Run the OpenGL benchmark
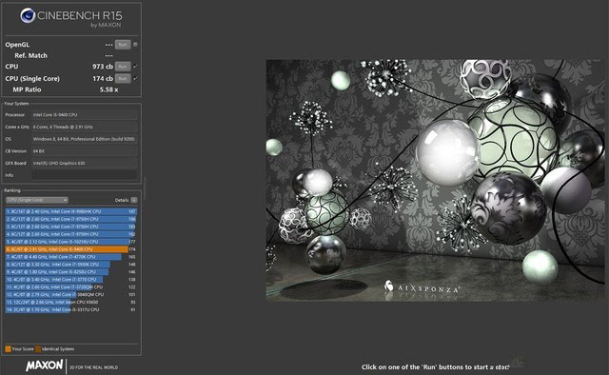 coord(123,45)
